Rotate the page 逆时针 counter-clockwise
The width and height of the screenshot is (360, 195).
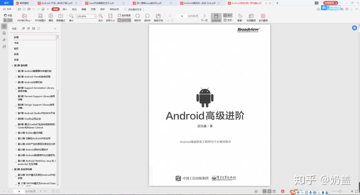coord(147,17)
